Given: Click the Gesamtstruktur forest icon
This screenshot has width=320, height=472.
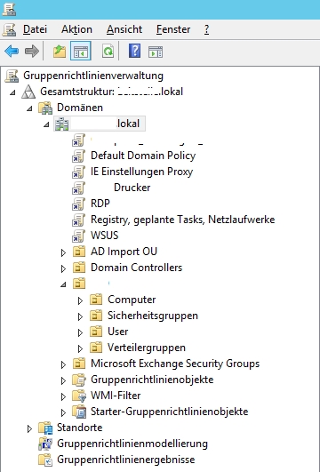Looking at the screenshot, I should [x=28, y=92].
